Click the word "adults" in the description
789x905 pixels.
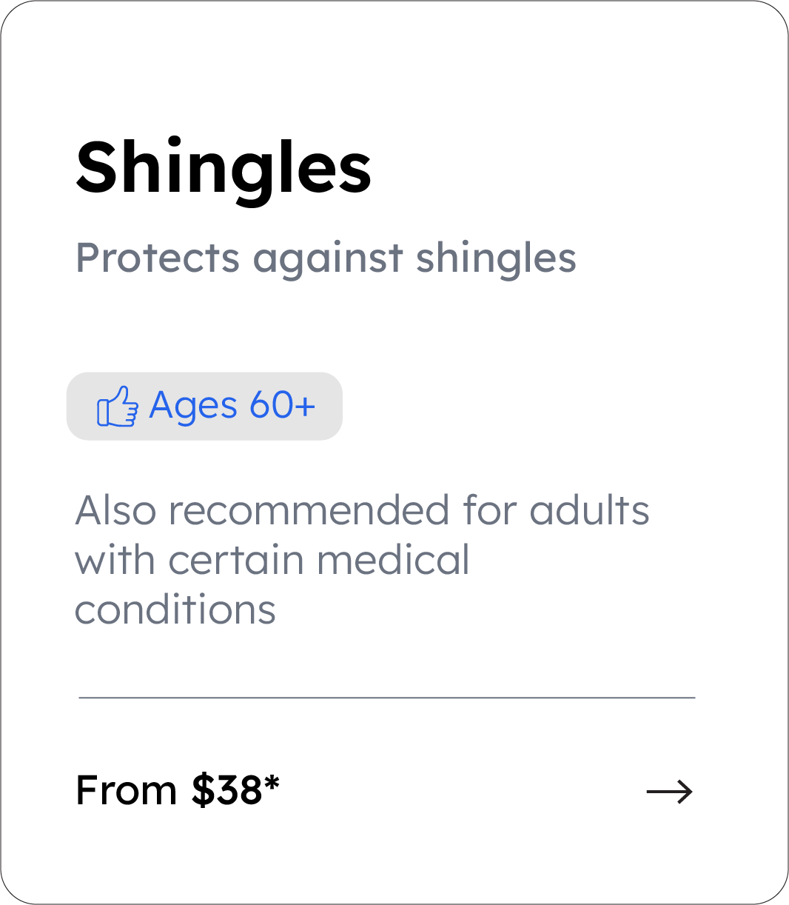point(589,511)
